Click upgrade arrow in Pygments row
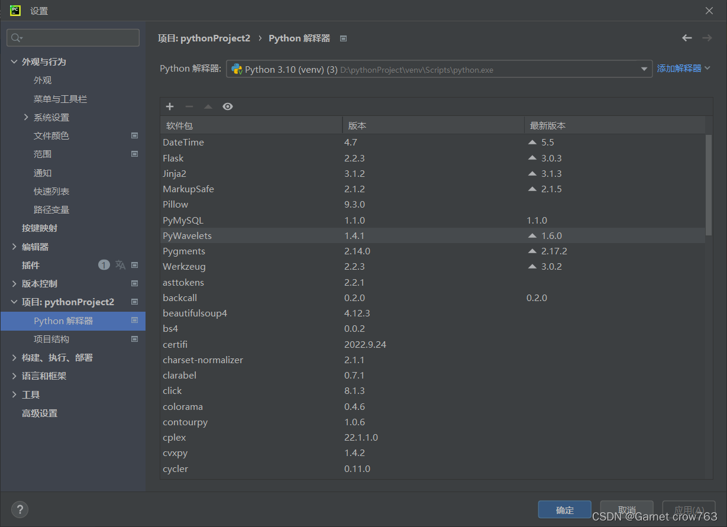Image resolution: width=727 pixels, height=527 pixels. pos(532,251)
